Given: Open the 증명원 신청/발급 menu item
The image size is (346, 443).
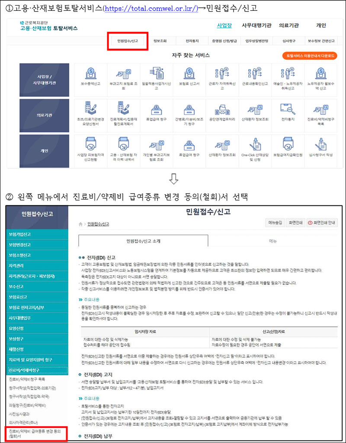Looking at the screenshot, I should (x=224, y=41).
